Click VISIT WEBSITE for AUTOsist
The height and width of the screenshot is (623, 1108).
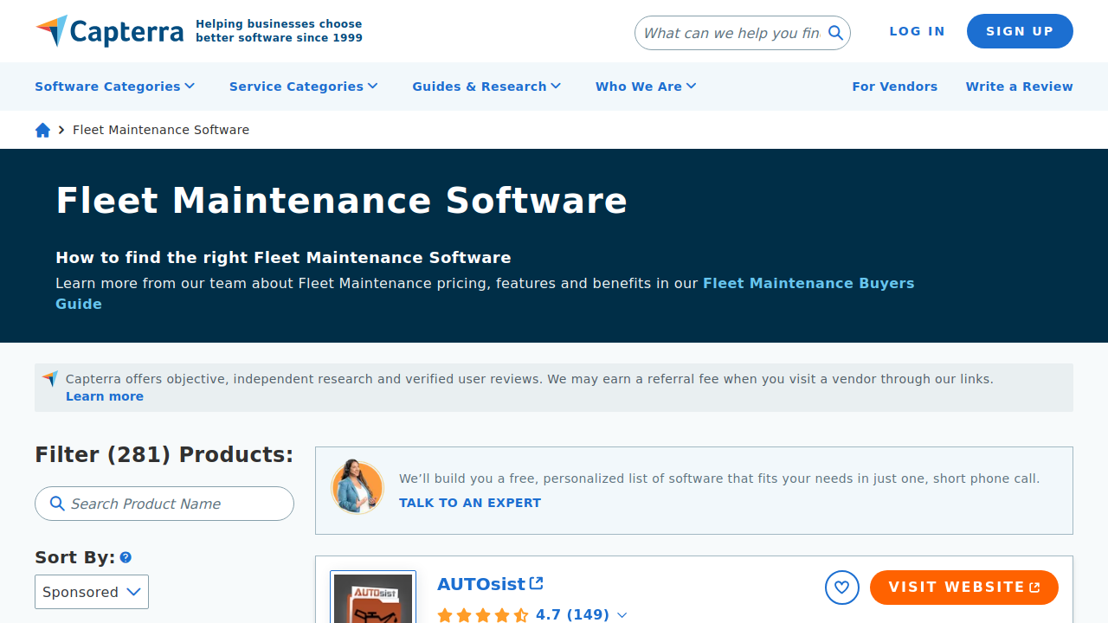point(964,588)
